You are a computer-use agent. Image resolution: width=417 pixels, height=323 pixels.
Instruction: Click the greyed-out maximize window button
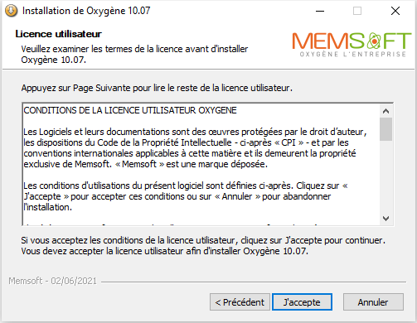pyautogui.click(x=357, y=11)
